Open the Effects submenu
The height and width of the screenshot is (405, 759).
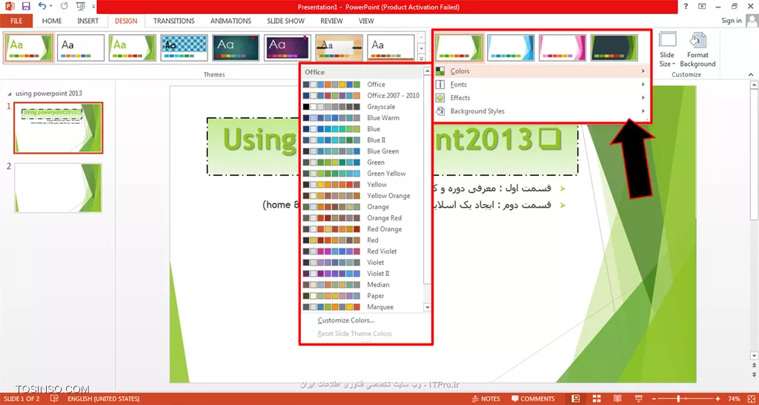point(541,98)
